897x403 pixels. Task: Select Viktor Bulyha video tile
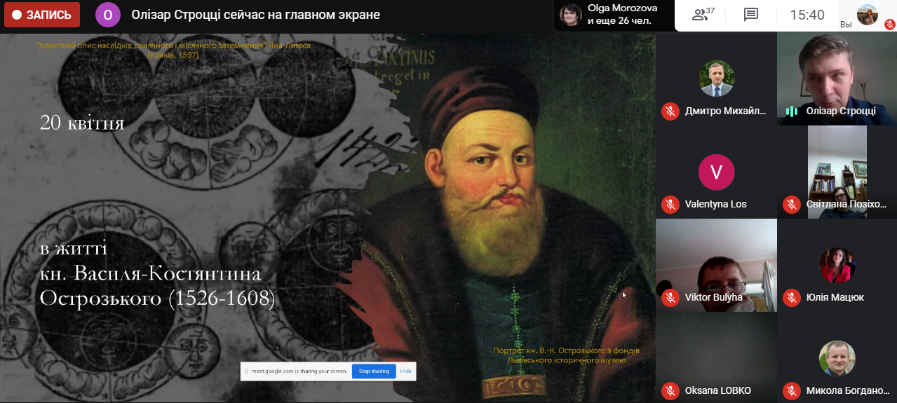pyautogui.click(x=716, y=265)
